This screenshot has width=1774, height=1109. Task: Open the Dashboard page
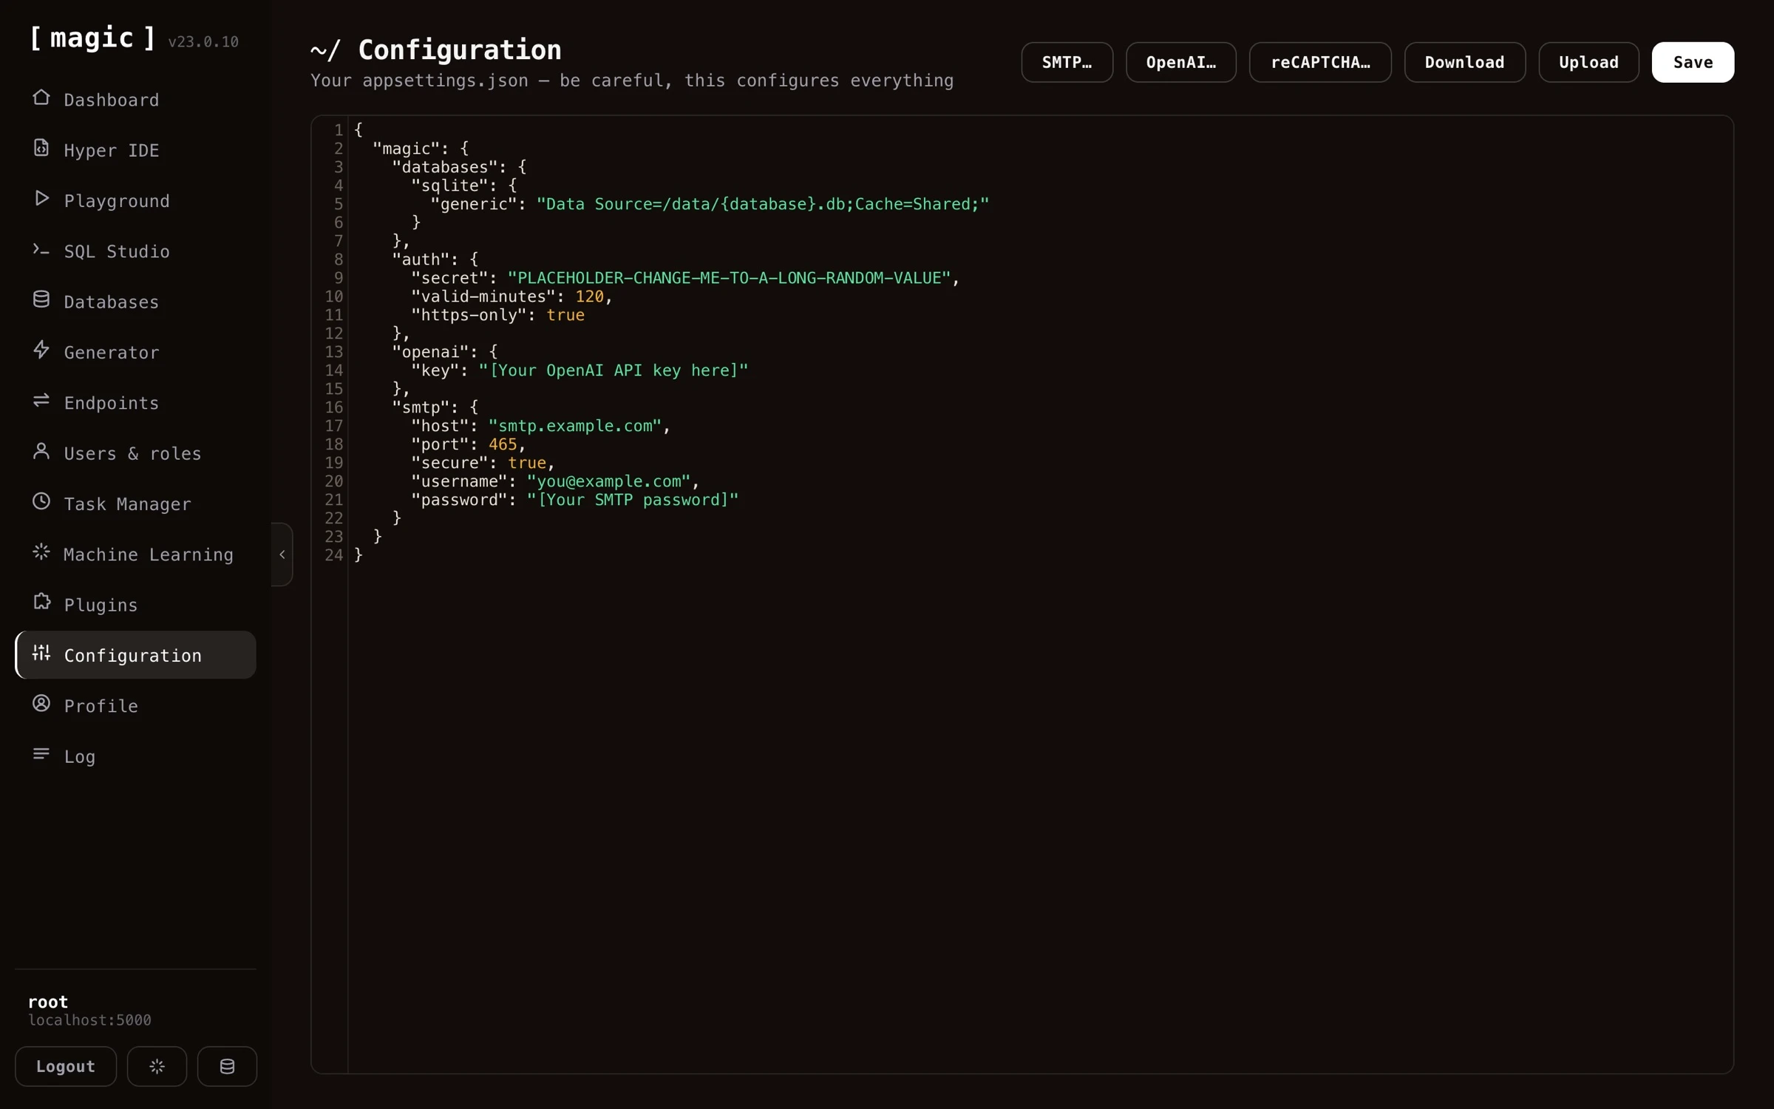[135, 100]
